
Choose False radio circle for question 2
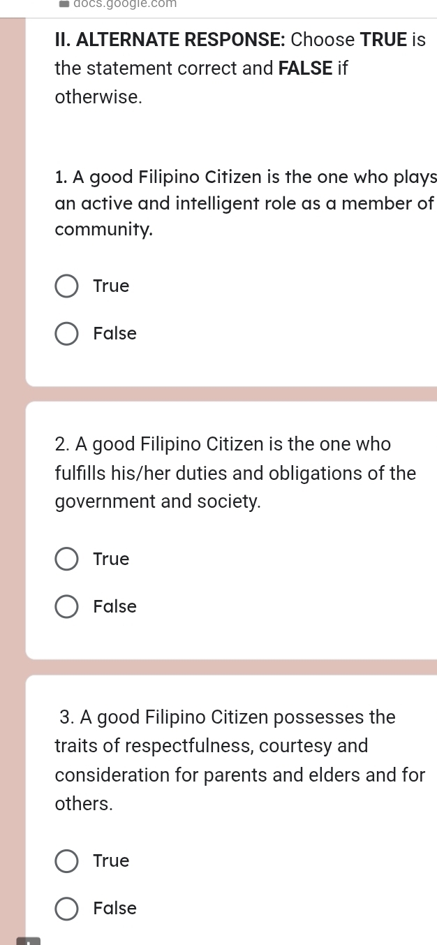click(67, 607)
